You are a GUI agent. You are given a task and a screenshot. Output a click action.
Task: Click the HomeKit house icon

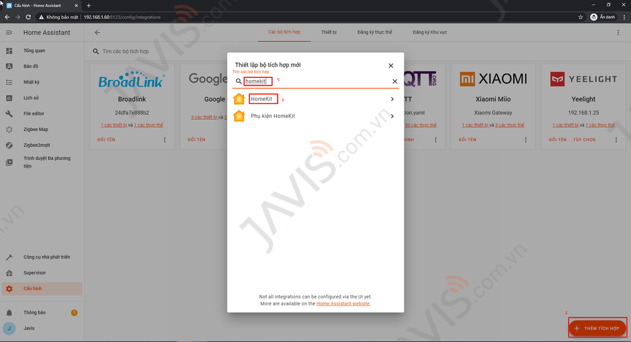click(x=239, y=99)
